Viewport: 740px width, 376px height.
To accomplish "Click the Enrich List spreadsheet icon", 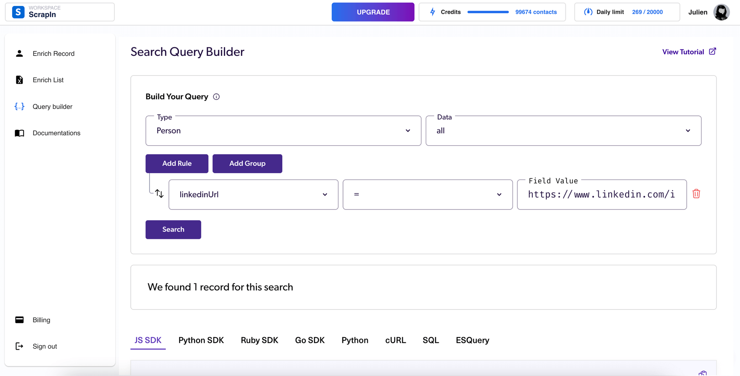I will coord(19,80).
